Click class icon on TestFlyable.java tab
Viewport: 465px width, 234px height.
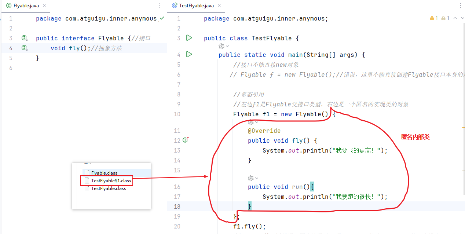click(175, 6)
